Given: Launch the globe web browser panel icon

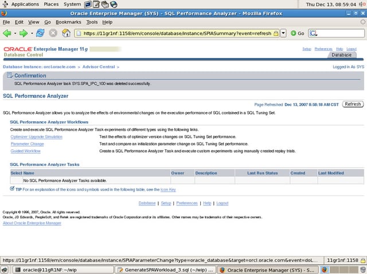Looking at the screenshot, I should 114,4.
